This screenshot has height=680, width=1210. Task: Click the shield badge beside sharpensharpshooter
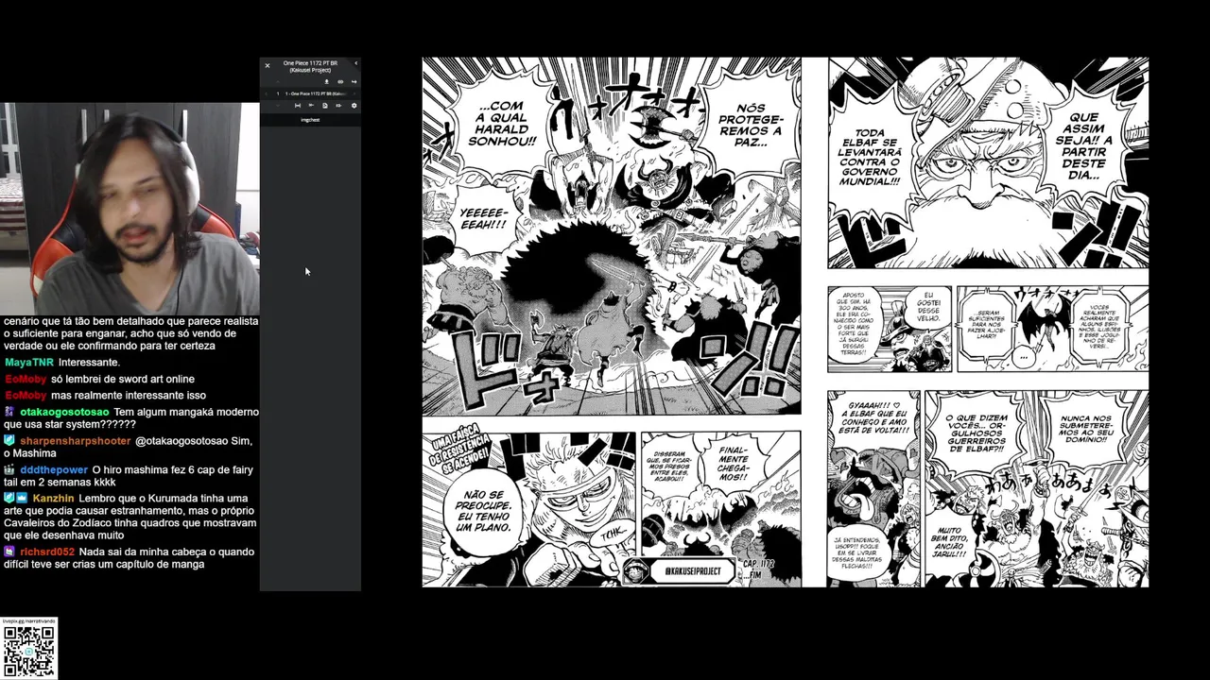point(9,440)
